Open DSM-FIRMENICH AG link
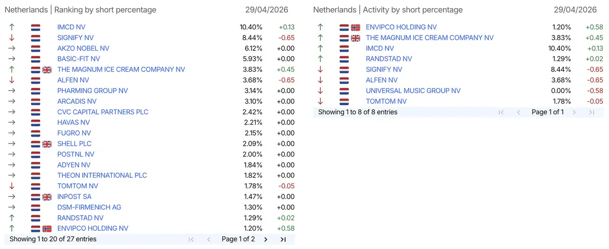 (x=89, y=207)
